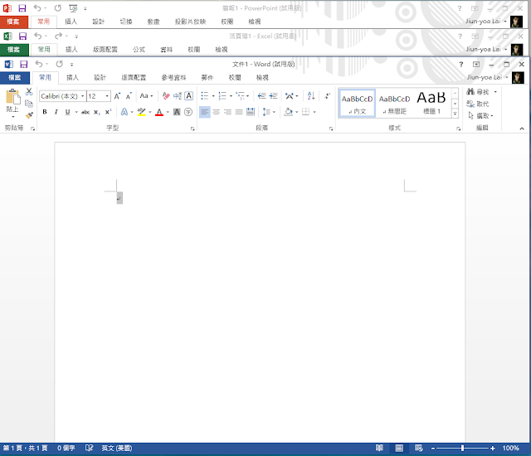
Task: Enable align right paragraph alignment
Action: point(227,112)
